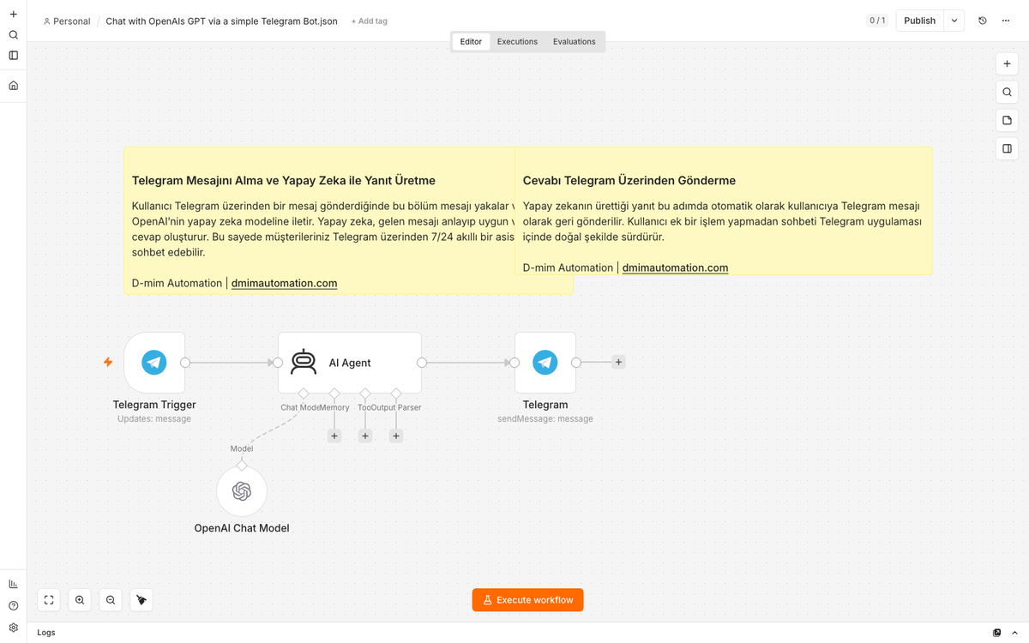Open the settings gear in the sidebar
The image size is (1029, 643).
[x=13, y=628]
